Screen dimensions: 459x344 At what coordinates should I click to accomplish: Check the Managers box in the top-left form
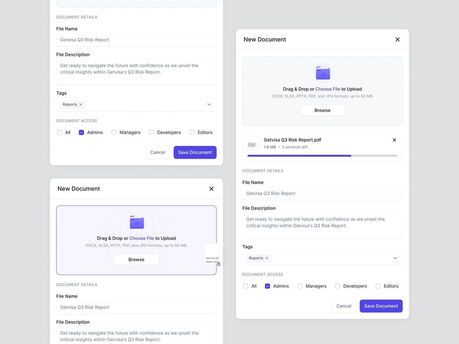point(114,133)
